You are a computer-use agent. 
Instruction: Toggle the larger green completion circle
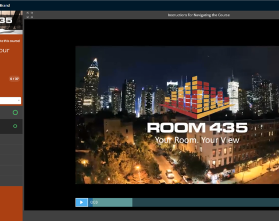15,113
